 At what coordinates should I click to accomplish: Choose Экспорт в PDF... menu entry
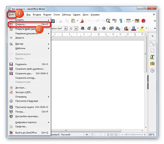(29, 92)
